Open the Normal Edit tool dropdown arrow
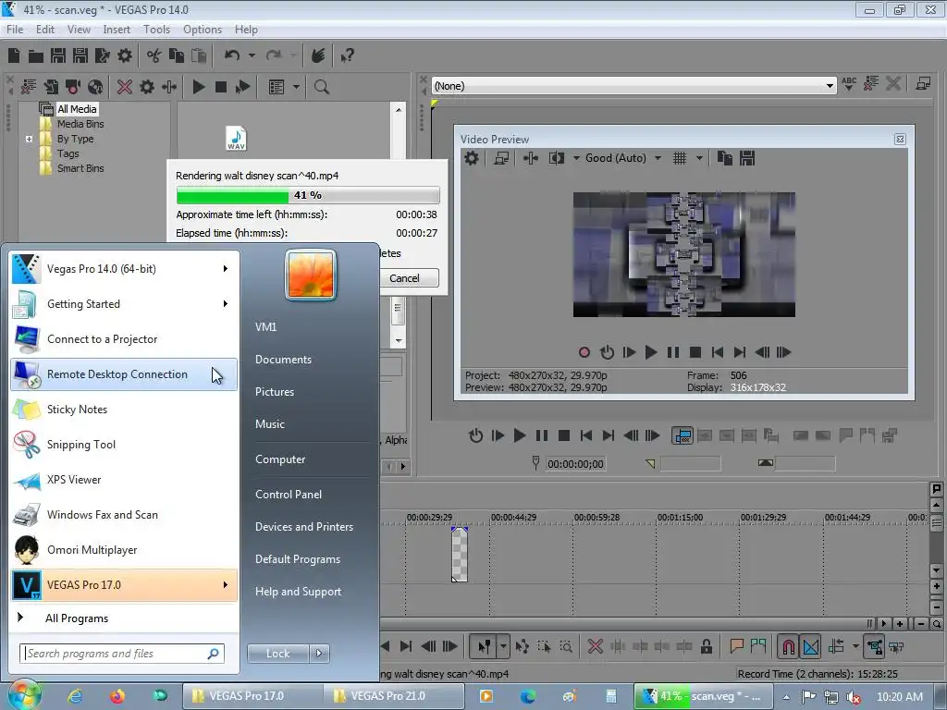Viewport: 947px width, 710px height. [x=503, y=646]
